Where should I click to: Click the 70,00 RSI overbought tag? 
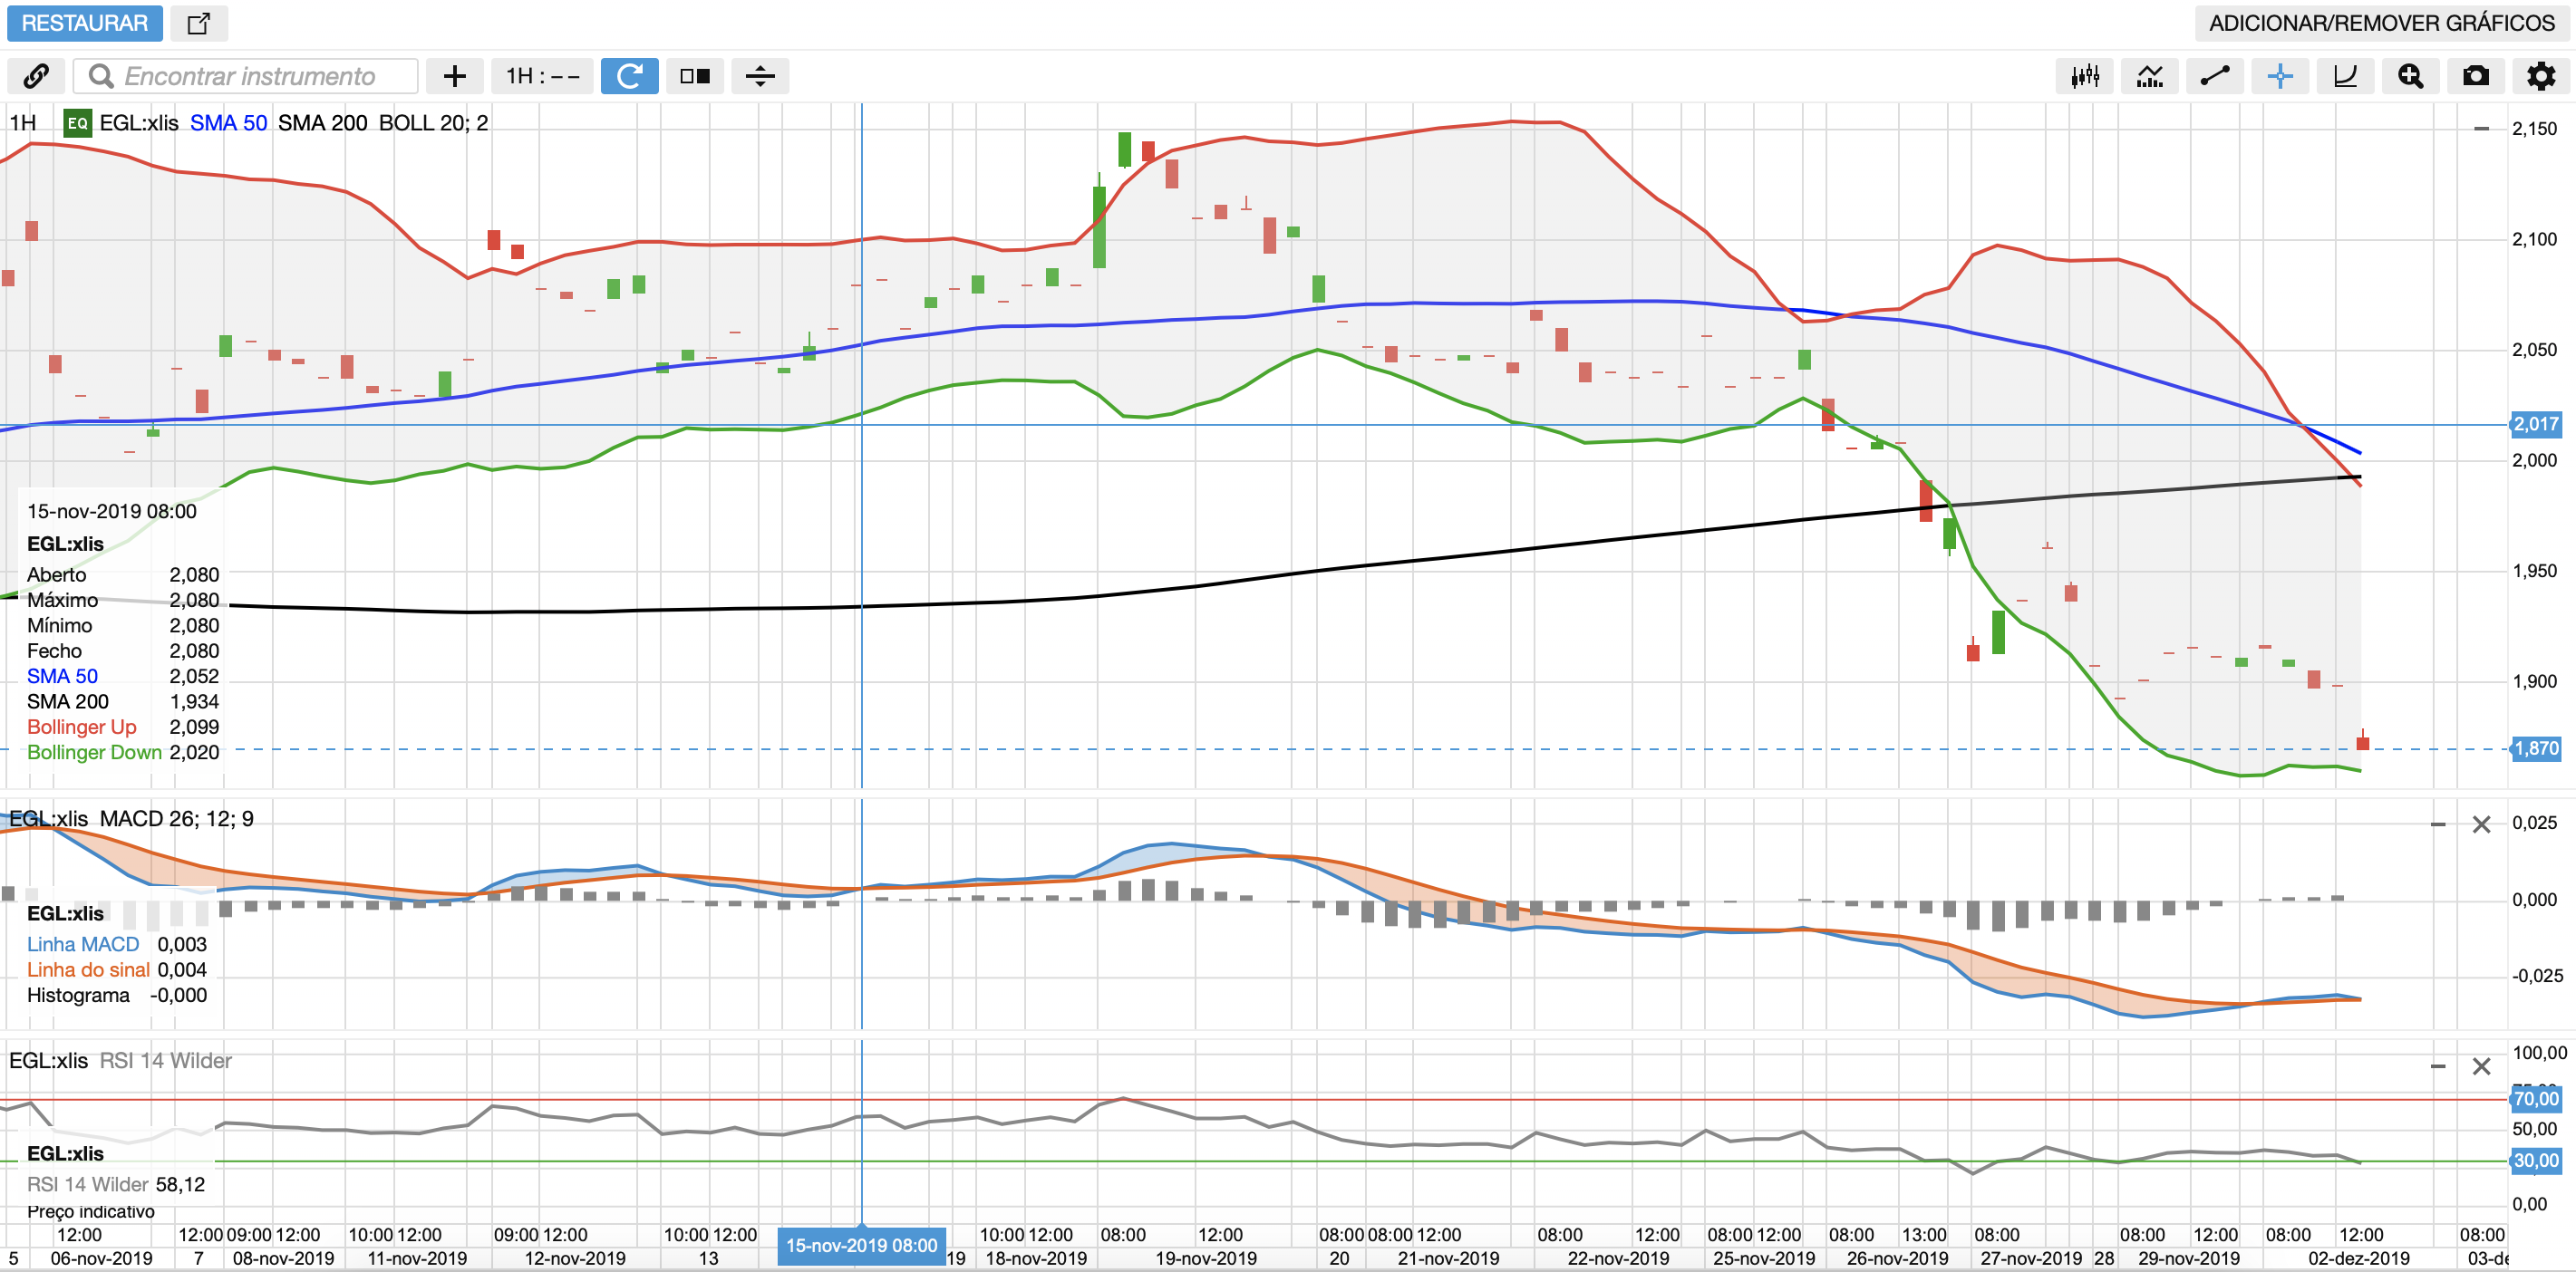point(2536,1098)
